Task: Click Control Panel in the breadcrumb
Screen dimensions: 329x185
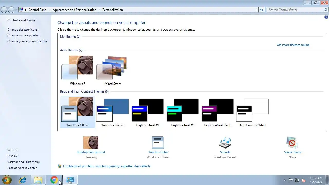Action: point(38,10)
